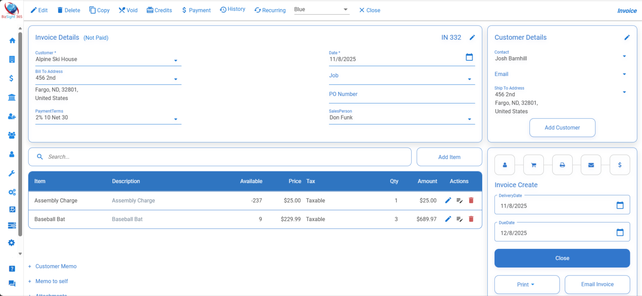
Task: Open the History view from the top toolbar
Action: (x=232, y=9)
